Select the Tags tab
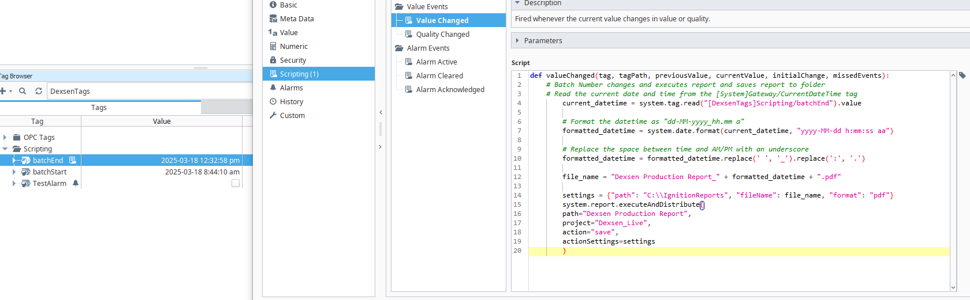Image resolution: width=970 pixels, height=300 pixels. pos(99,108)
